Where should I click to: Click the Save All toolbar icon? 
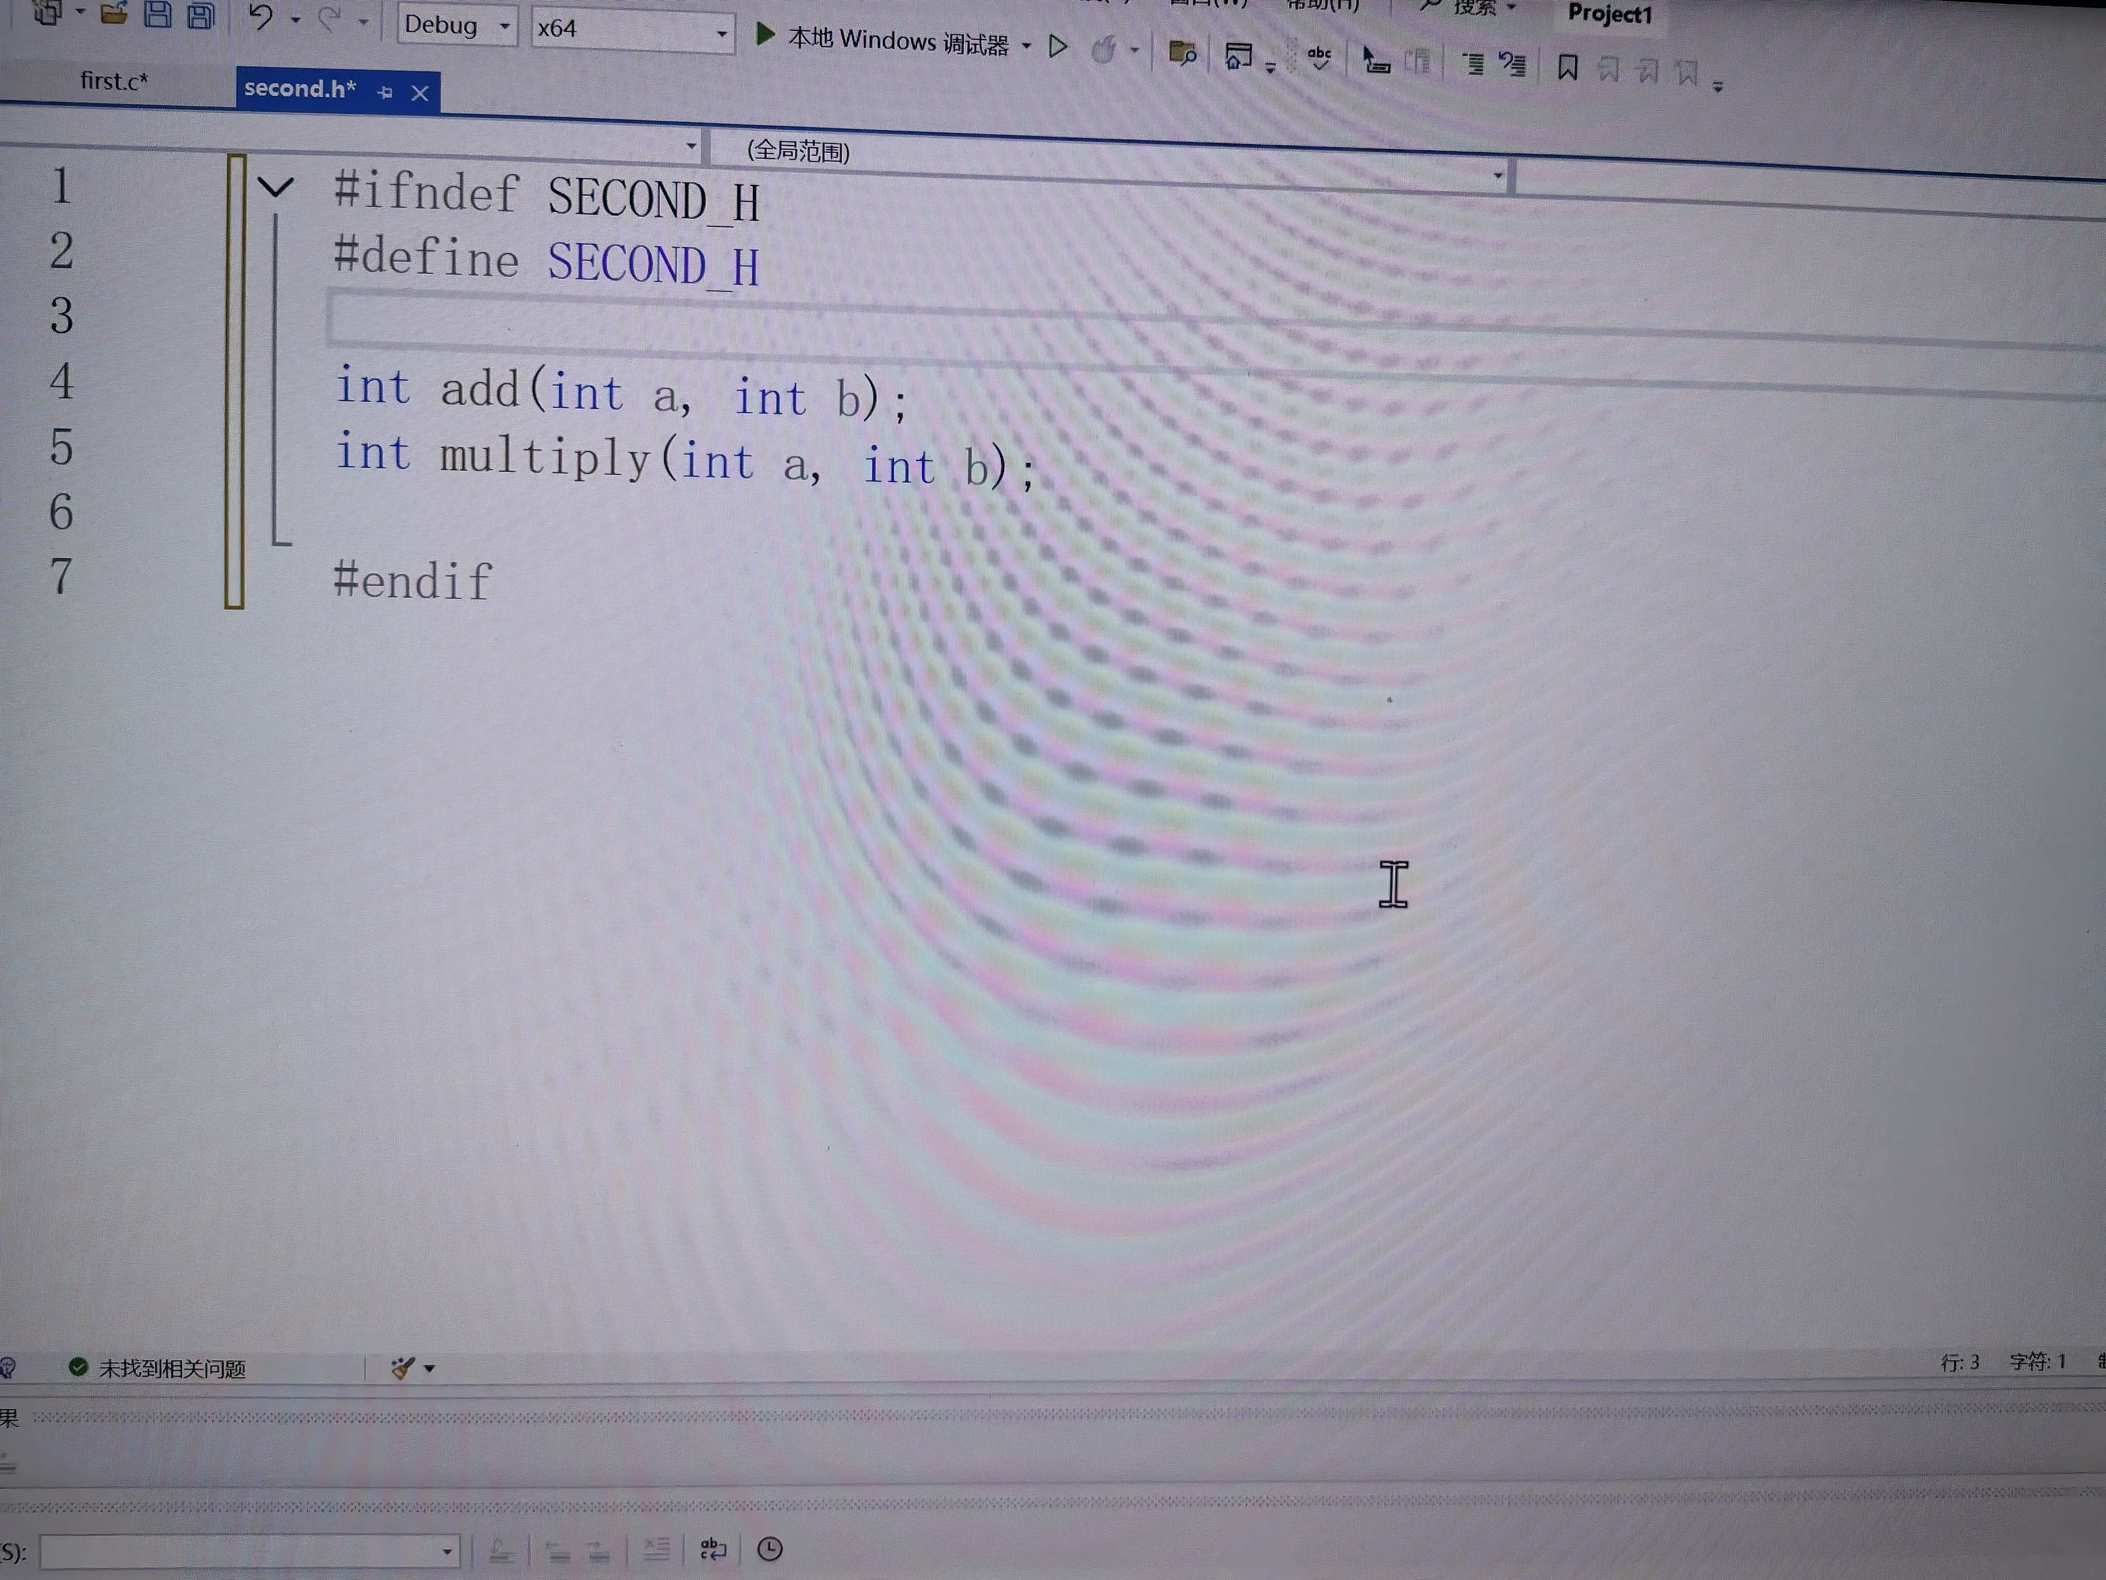pos(201,14)
